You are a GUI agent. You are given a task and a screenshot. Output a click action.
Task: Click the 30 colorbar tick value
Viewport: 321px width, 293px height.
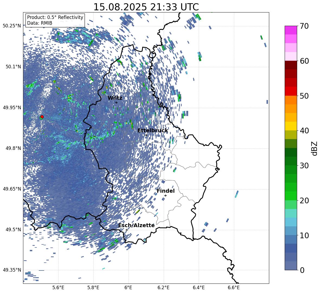[x=304, y=166]
